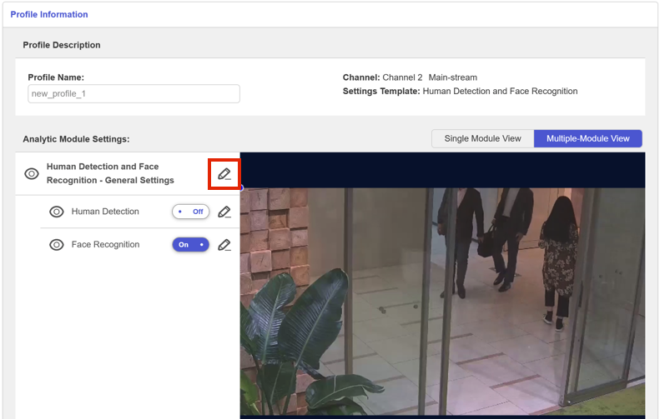Turn on the Human Detection switch
This screenshot has height=419, width=660.
point(191,212)
